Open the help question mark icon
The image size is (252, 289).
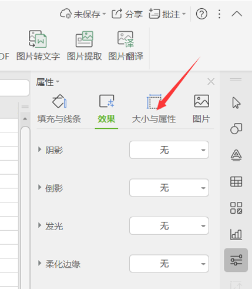201,14
